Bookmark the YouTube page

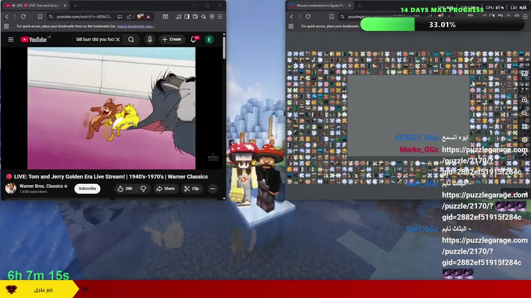[x=40, y=17]
